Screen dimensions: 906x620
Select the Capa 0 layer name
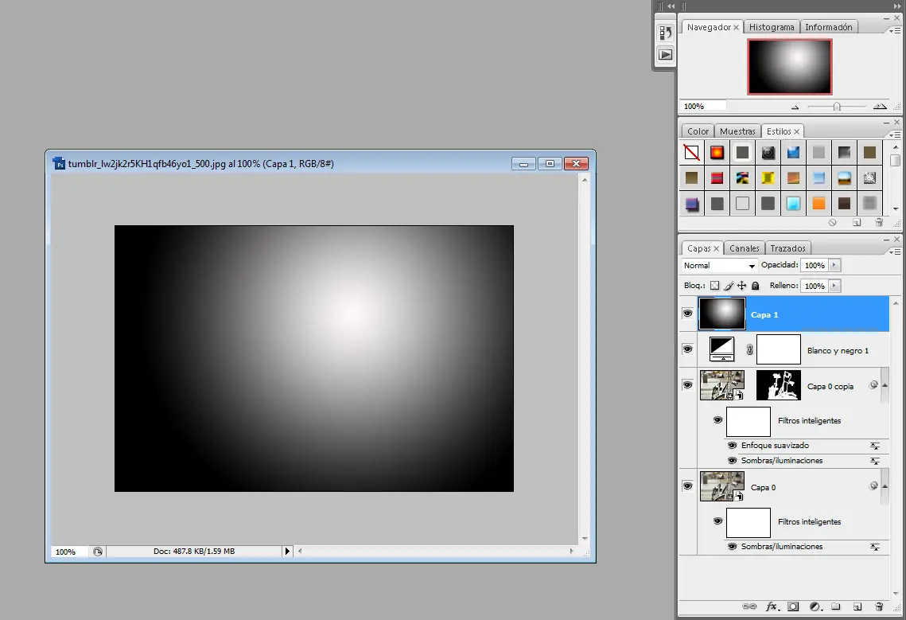point(764,488)
